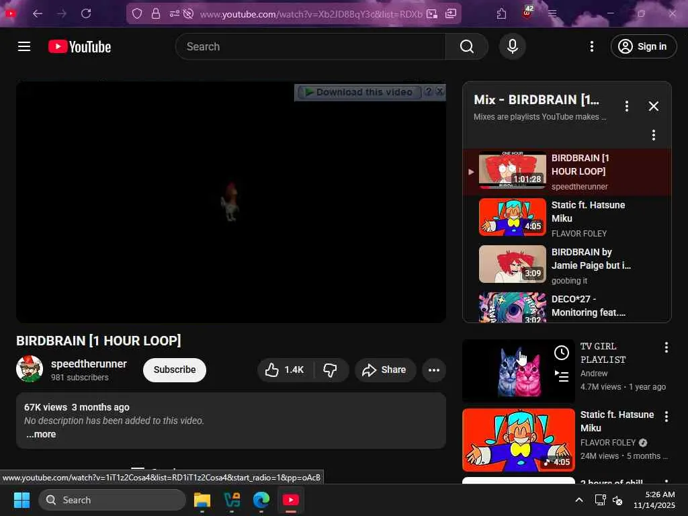The height and width of the screenshot is (516, 688).
Task: Open secondary three-dot menu under Mix header
Action: (x=653, y=134)
